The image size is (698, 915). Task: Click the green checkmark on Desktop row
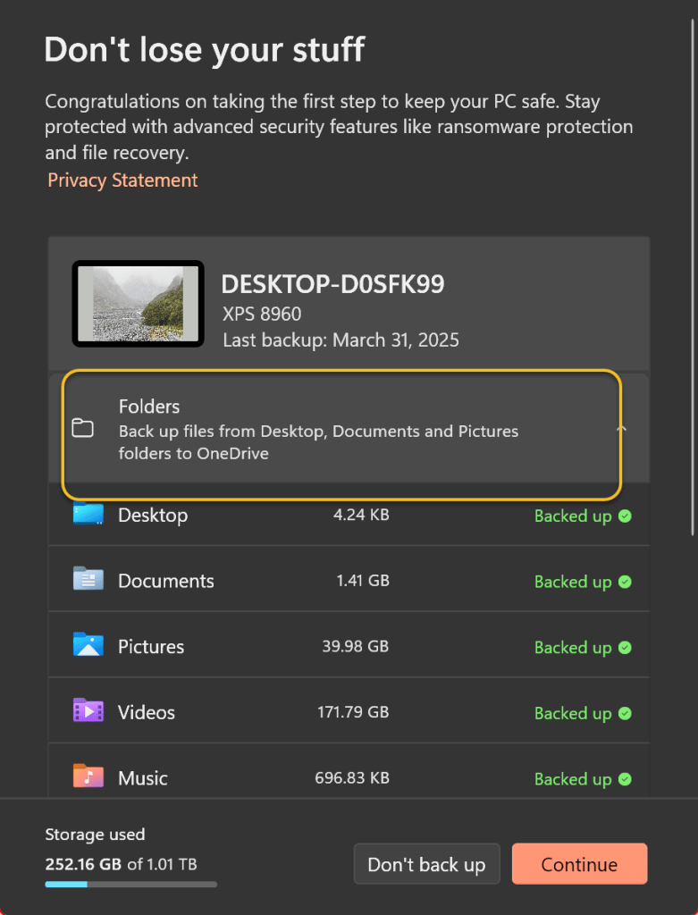[x=625, y=516]
